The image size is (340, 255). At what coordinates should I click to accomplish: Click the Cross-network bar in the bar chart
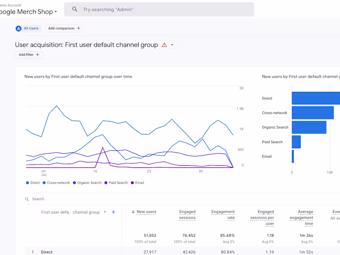click(x=312, y=113)
